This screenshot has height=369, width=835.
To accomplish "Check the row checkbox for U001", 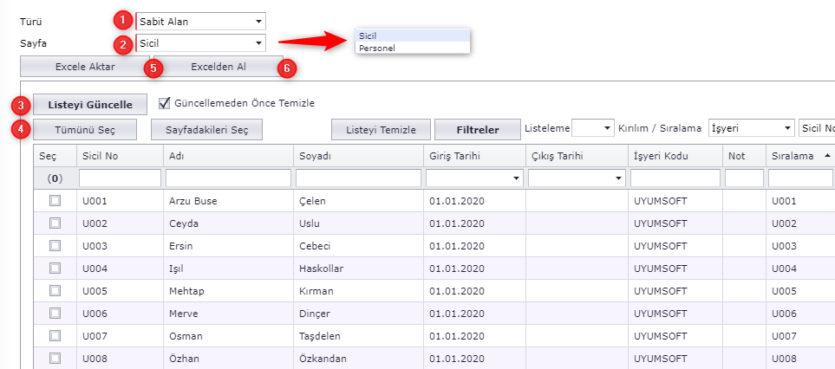I will point(55,201).
